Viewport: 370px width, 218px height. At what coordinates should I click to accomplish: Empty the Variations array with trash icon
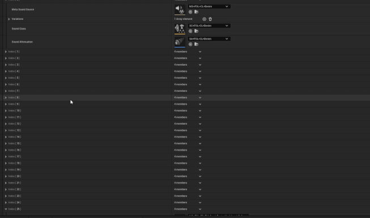coord(210,19)
